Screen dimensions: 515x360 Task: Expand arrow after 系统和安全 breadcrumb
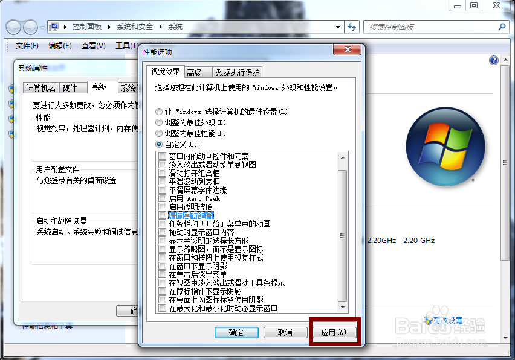pos(161,27)
